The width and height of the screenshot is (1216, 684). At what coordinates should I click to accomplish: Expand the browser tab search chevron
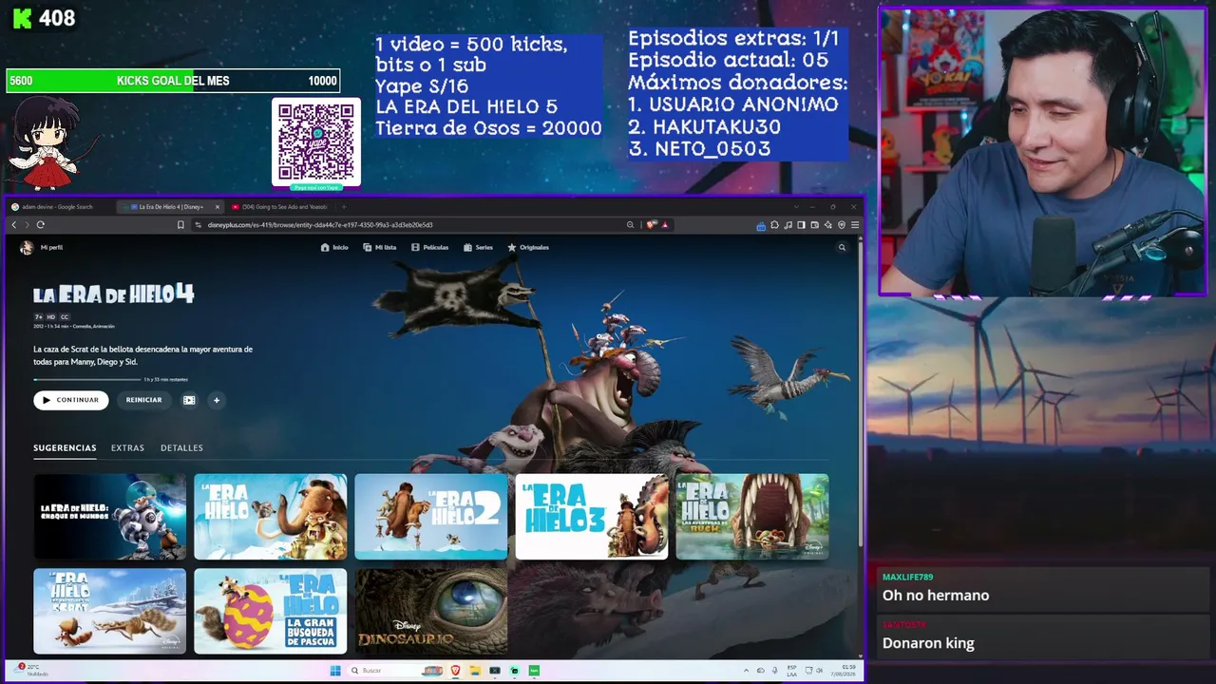[796, 206]
